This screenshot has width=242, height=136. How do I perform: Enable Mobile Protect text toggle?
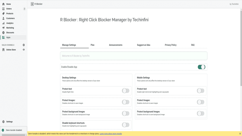(200, 91)
